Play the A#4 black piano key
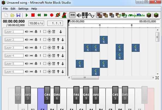The image size is (162, 110). (96, 95)
